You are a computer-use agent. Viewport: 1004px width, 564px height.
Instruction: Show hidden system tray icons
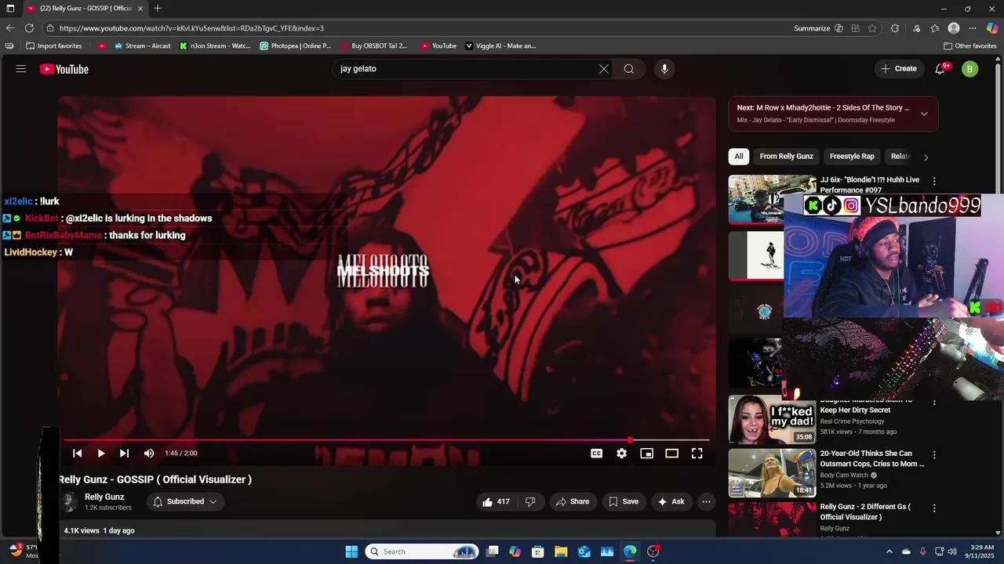click(x=889, y=551)
